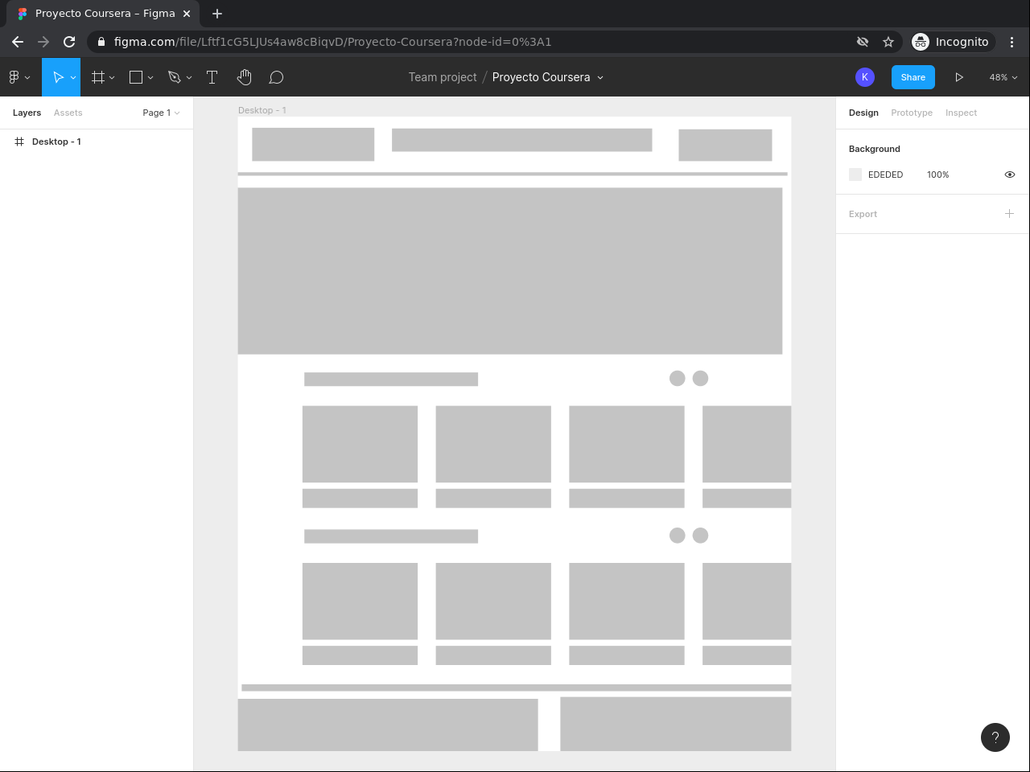Expand the Shape tools dropdown arrow

click(x=150, y=77)
